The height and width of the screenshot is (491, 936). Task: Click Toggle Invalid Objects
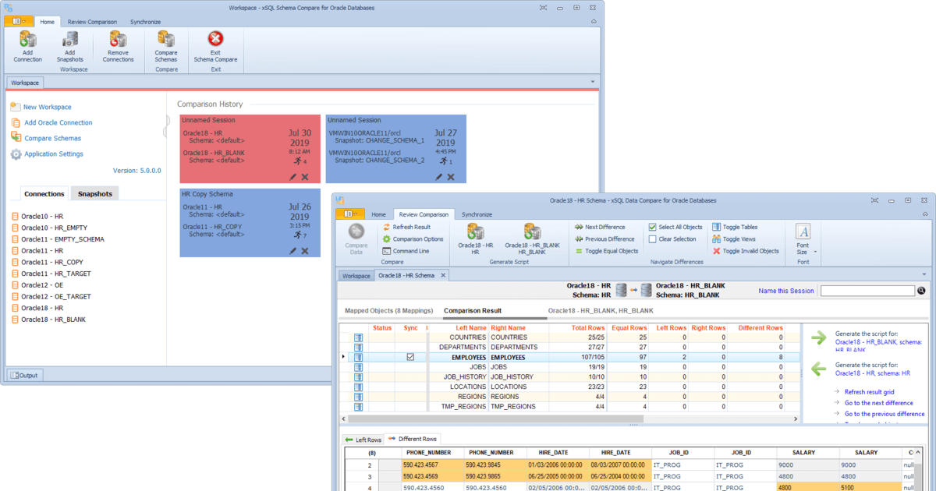coord(745,251)
